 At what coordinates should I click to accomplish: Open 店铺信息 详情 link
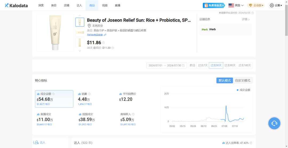click(x=246, y=19)
